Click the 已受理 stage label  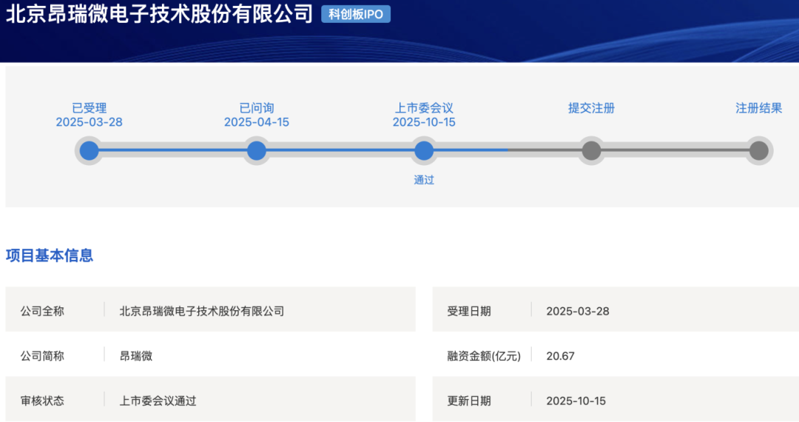click(89, 108)
